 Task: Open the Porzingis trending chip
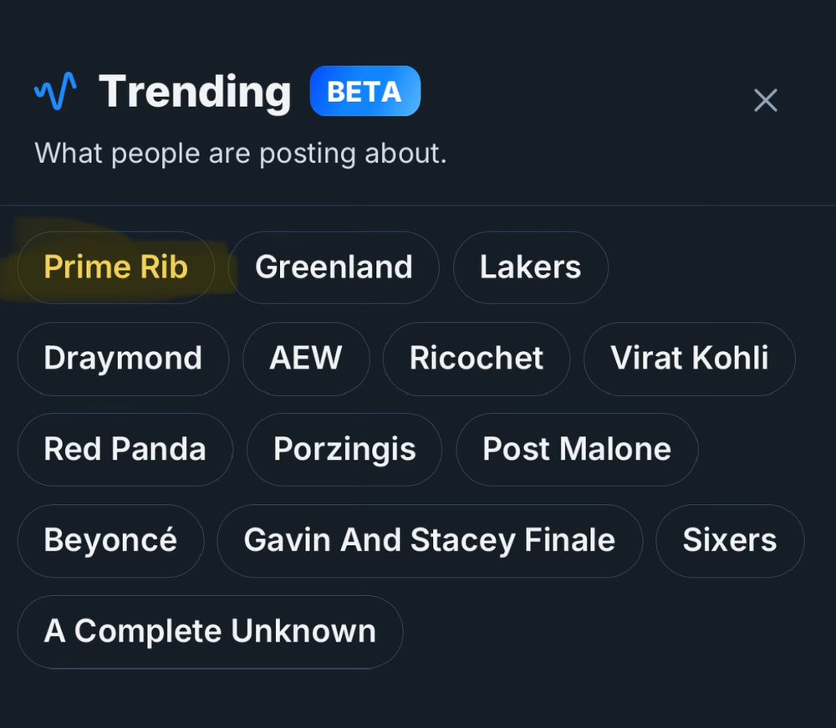coord(344,450)
